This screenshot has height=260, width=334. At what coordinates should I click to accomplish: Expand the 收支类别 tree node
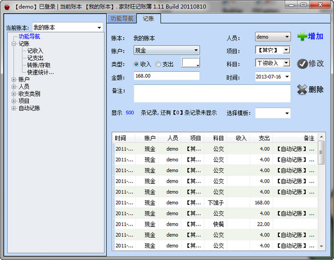coord(14,94)
